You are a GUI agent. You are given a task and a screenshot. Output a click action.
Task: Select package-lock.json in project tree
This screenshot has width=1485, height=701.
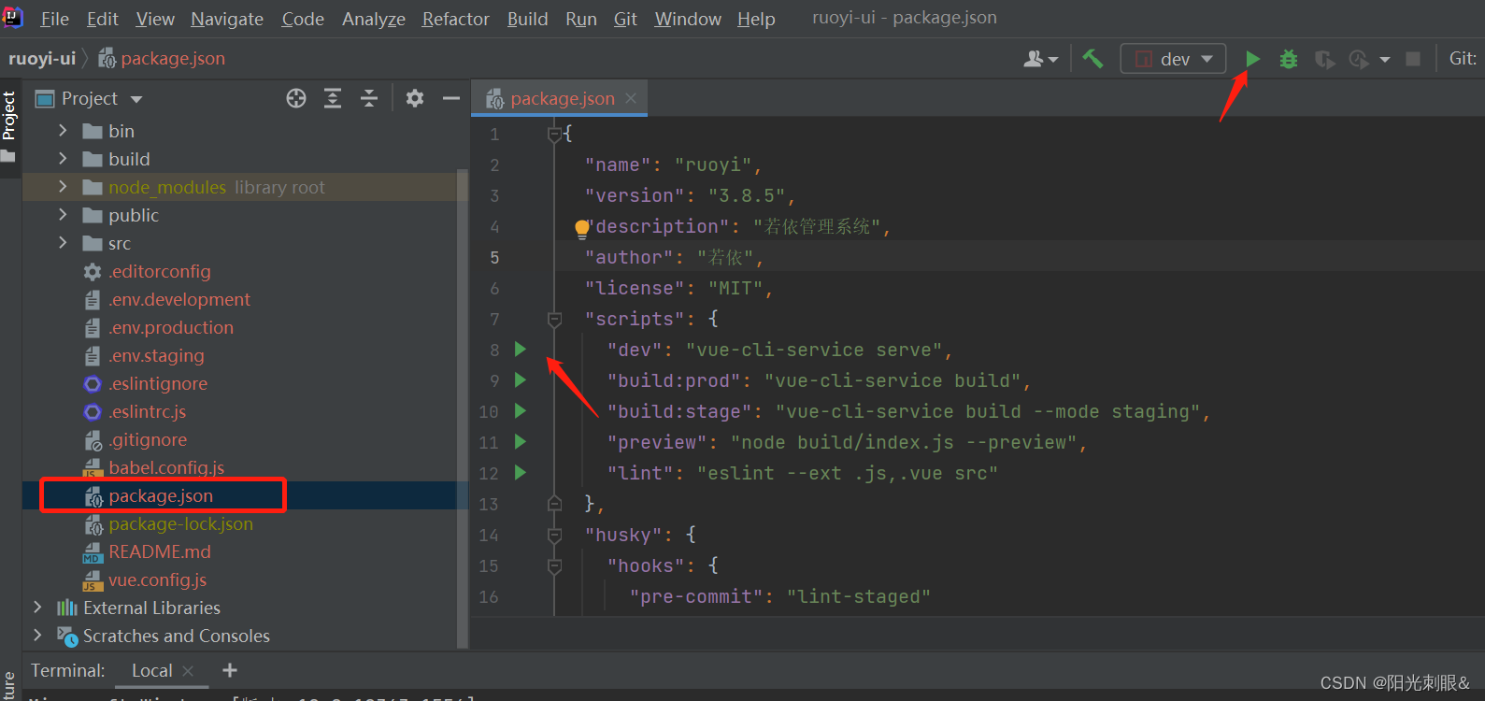click(x=180, y=523)
